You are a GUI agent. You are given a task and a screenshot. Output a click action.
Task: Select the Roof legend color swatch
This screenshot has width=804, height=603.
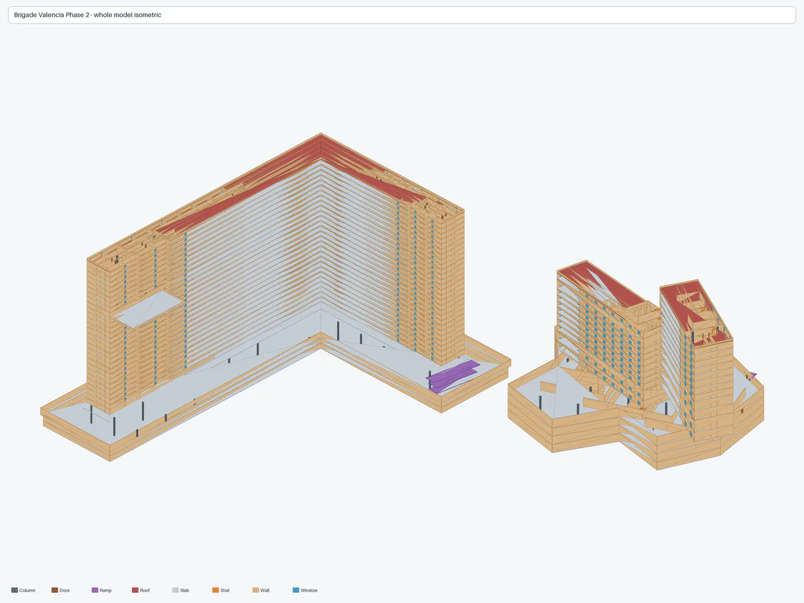pyautogui.click(x=135, y=590)
